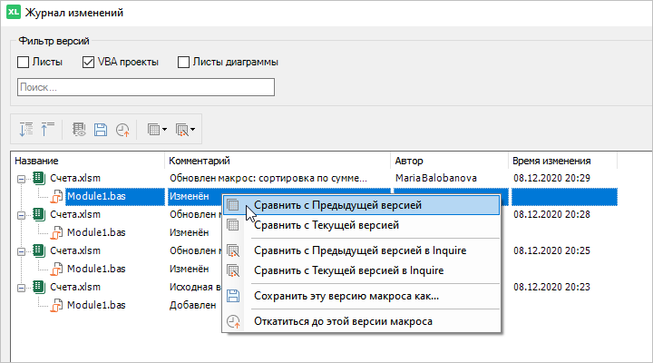Screen dimensions: 653x363
Task: Click the Добавлен comment cell
Action: pyautogui.click(x=193, y=305)
